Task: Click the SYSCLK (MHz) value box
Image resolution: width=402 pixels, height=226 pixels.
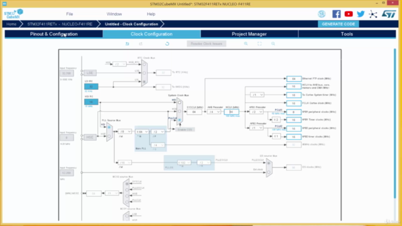Action: (194, 112)
